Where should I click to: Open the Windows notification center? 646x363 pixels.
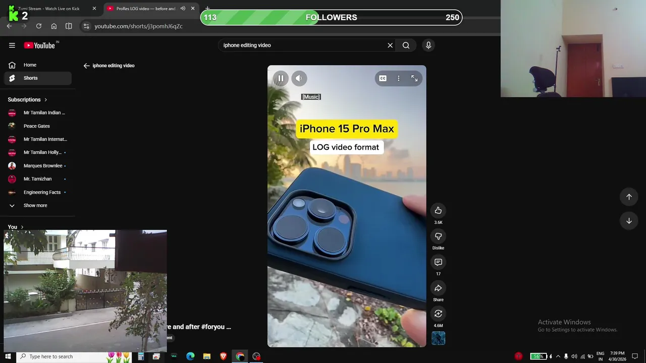coord(635,356)
